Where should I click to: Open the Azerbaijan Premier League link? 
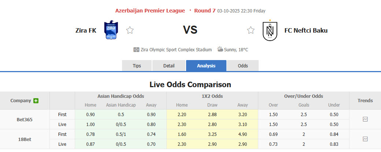click(150, 11)
